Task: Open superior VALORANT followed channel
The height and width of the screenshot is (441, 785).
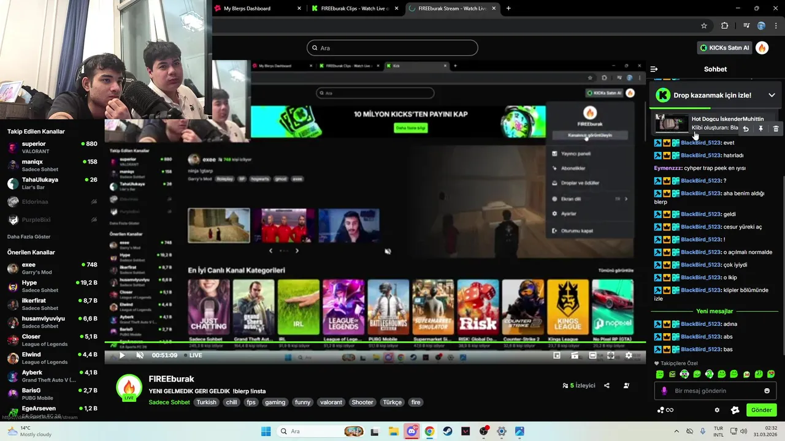Action: tap(52, 148)
